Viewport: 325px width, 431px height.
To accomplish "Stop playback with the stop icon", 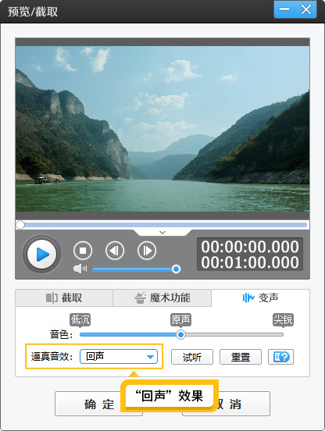I will 83,251.
